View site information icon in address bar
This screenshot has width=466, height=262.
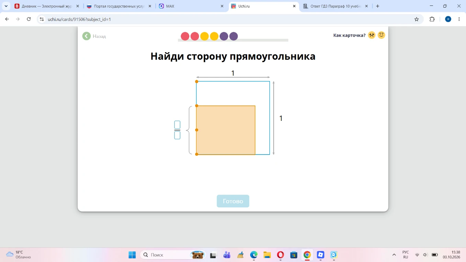click(42, 19)
